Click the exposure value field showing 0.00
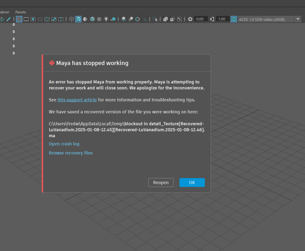 (x=201, y=19)
